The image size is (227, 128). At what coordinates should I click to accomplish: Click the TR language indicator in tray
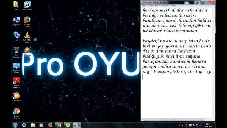tap(179, 125)
